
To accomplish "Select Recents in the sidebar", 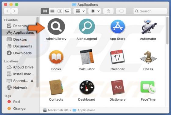I will (x=19, y=26).
